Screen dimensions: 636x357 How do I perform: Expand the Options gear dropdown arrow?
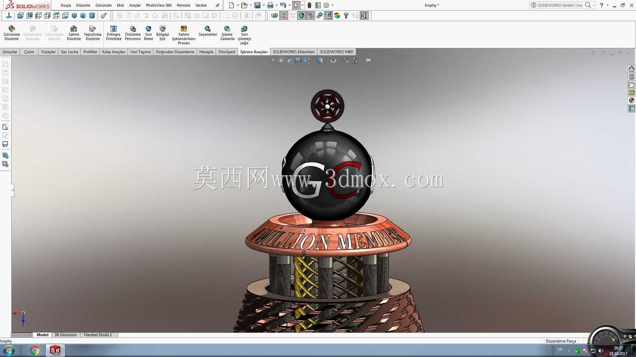pyautogui.click(x=333, y=5)
